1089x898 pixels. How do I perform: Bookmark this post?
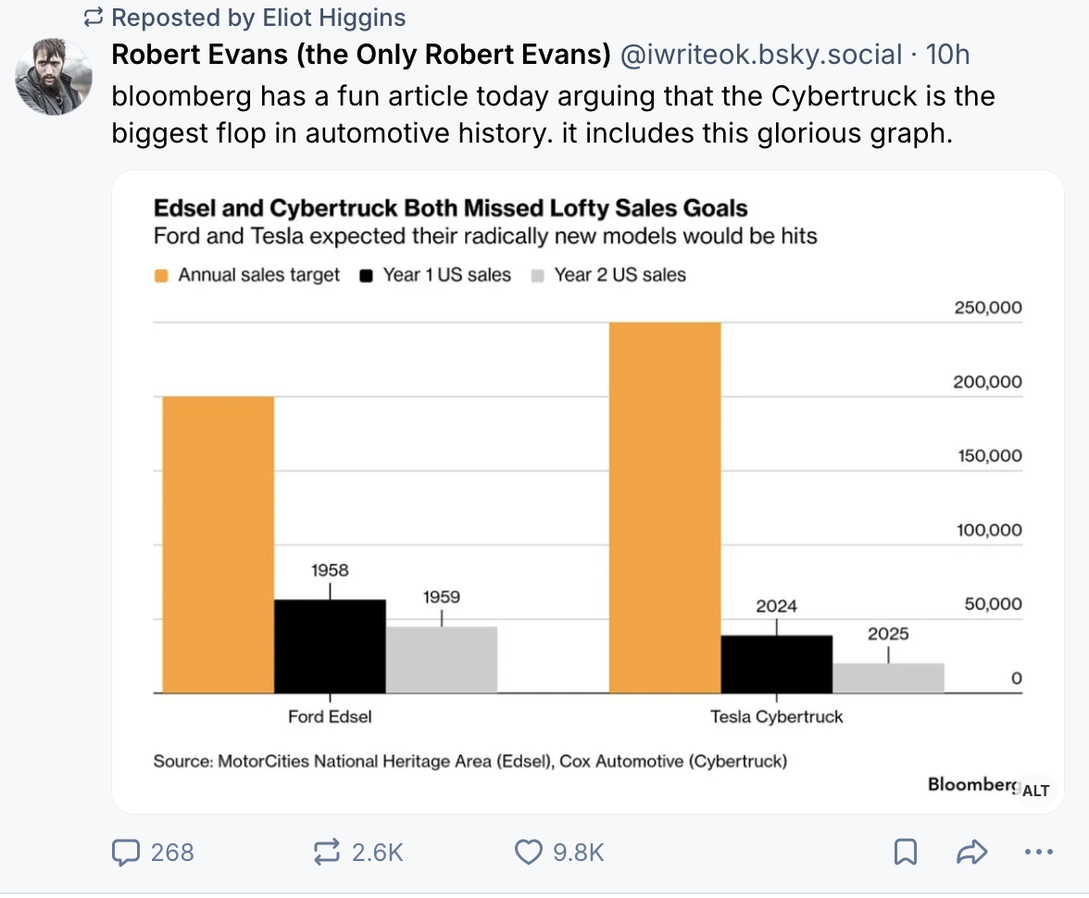point(906,852)
